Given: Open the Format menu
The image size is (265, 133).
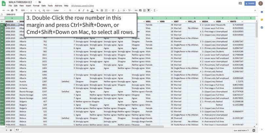Looking at the screenshot, I should tap(36, 6).
